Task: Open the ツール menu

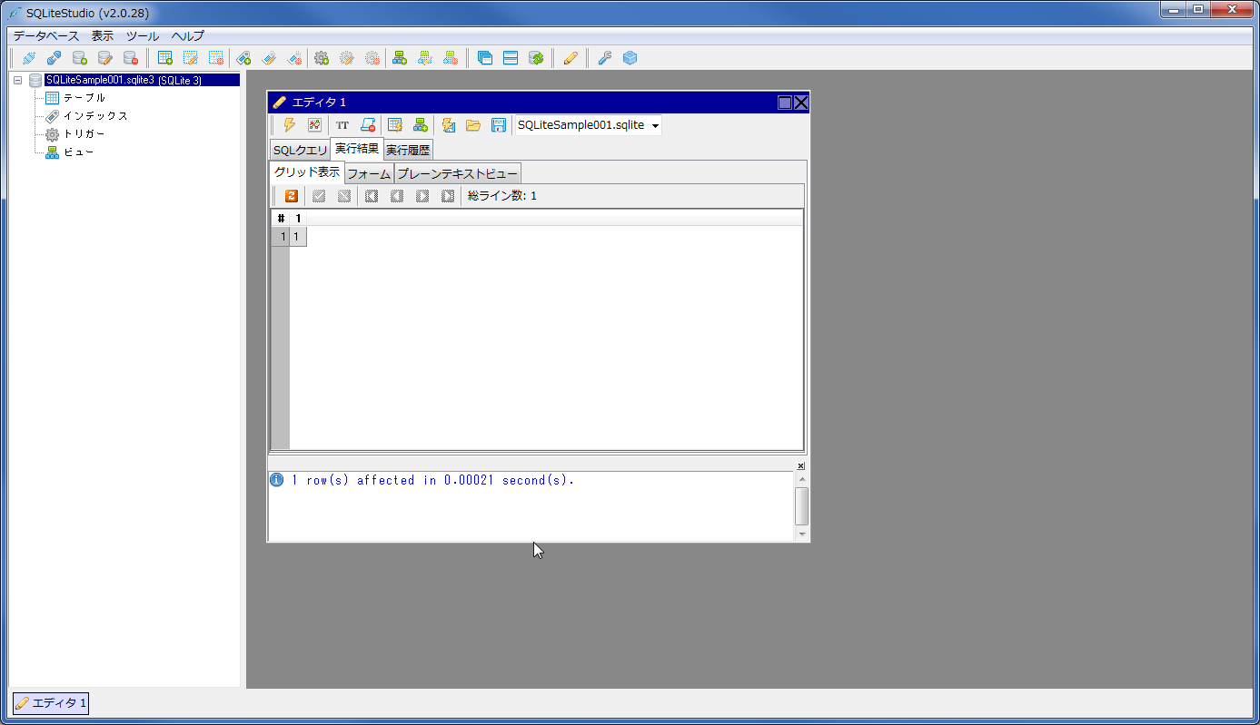Action: tap(143, 36)
